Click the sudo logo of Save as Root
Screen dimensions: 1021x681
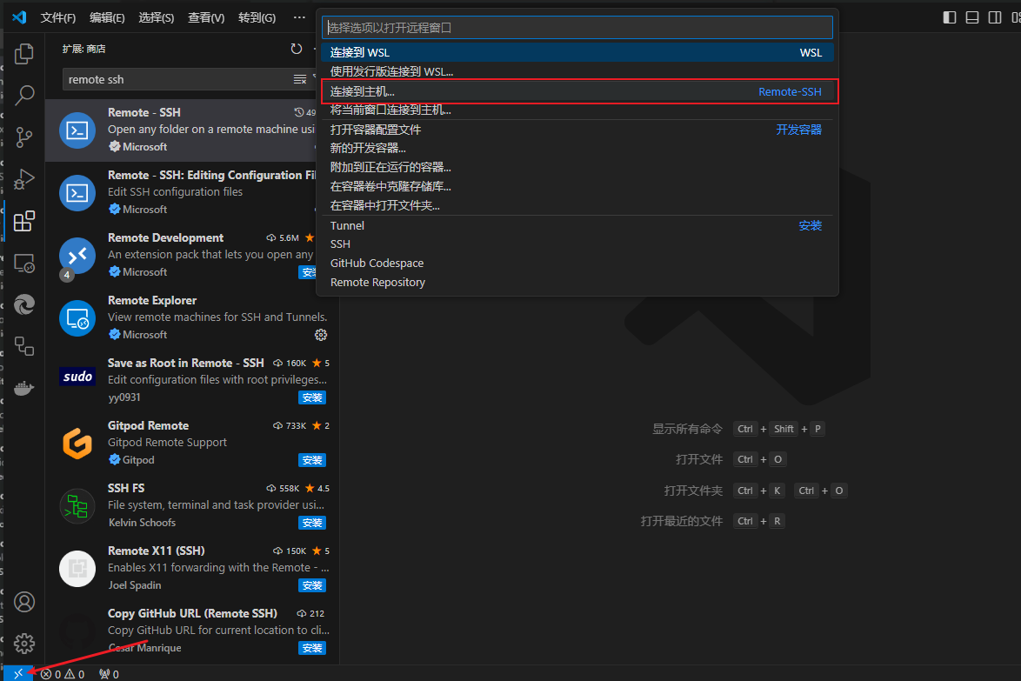[77, 377]
